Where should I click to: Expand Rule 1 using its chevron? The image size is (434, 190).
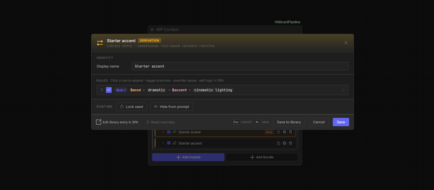coord(102,90)
